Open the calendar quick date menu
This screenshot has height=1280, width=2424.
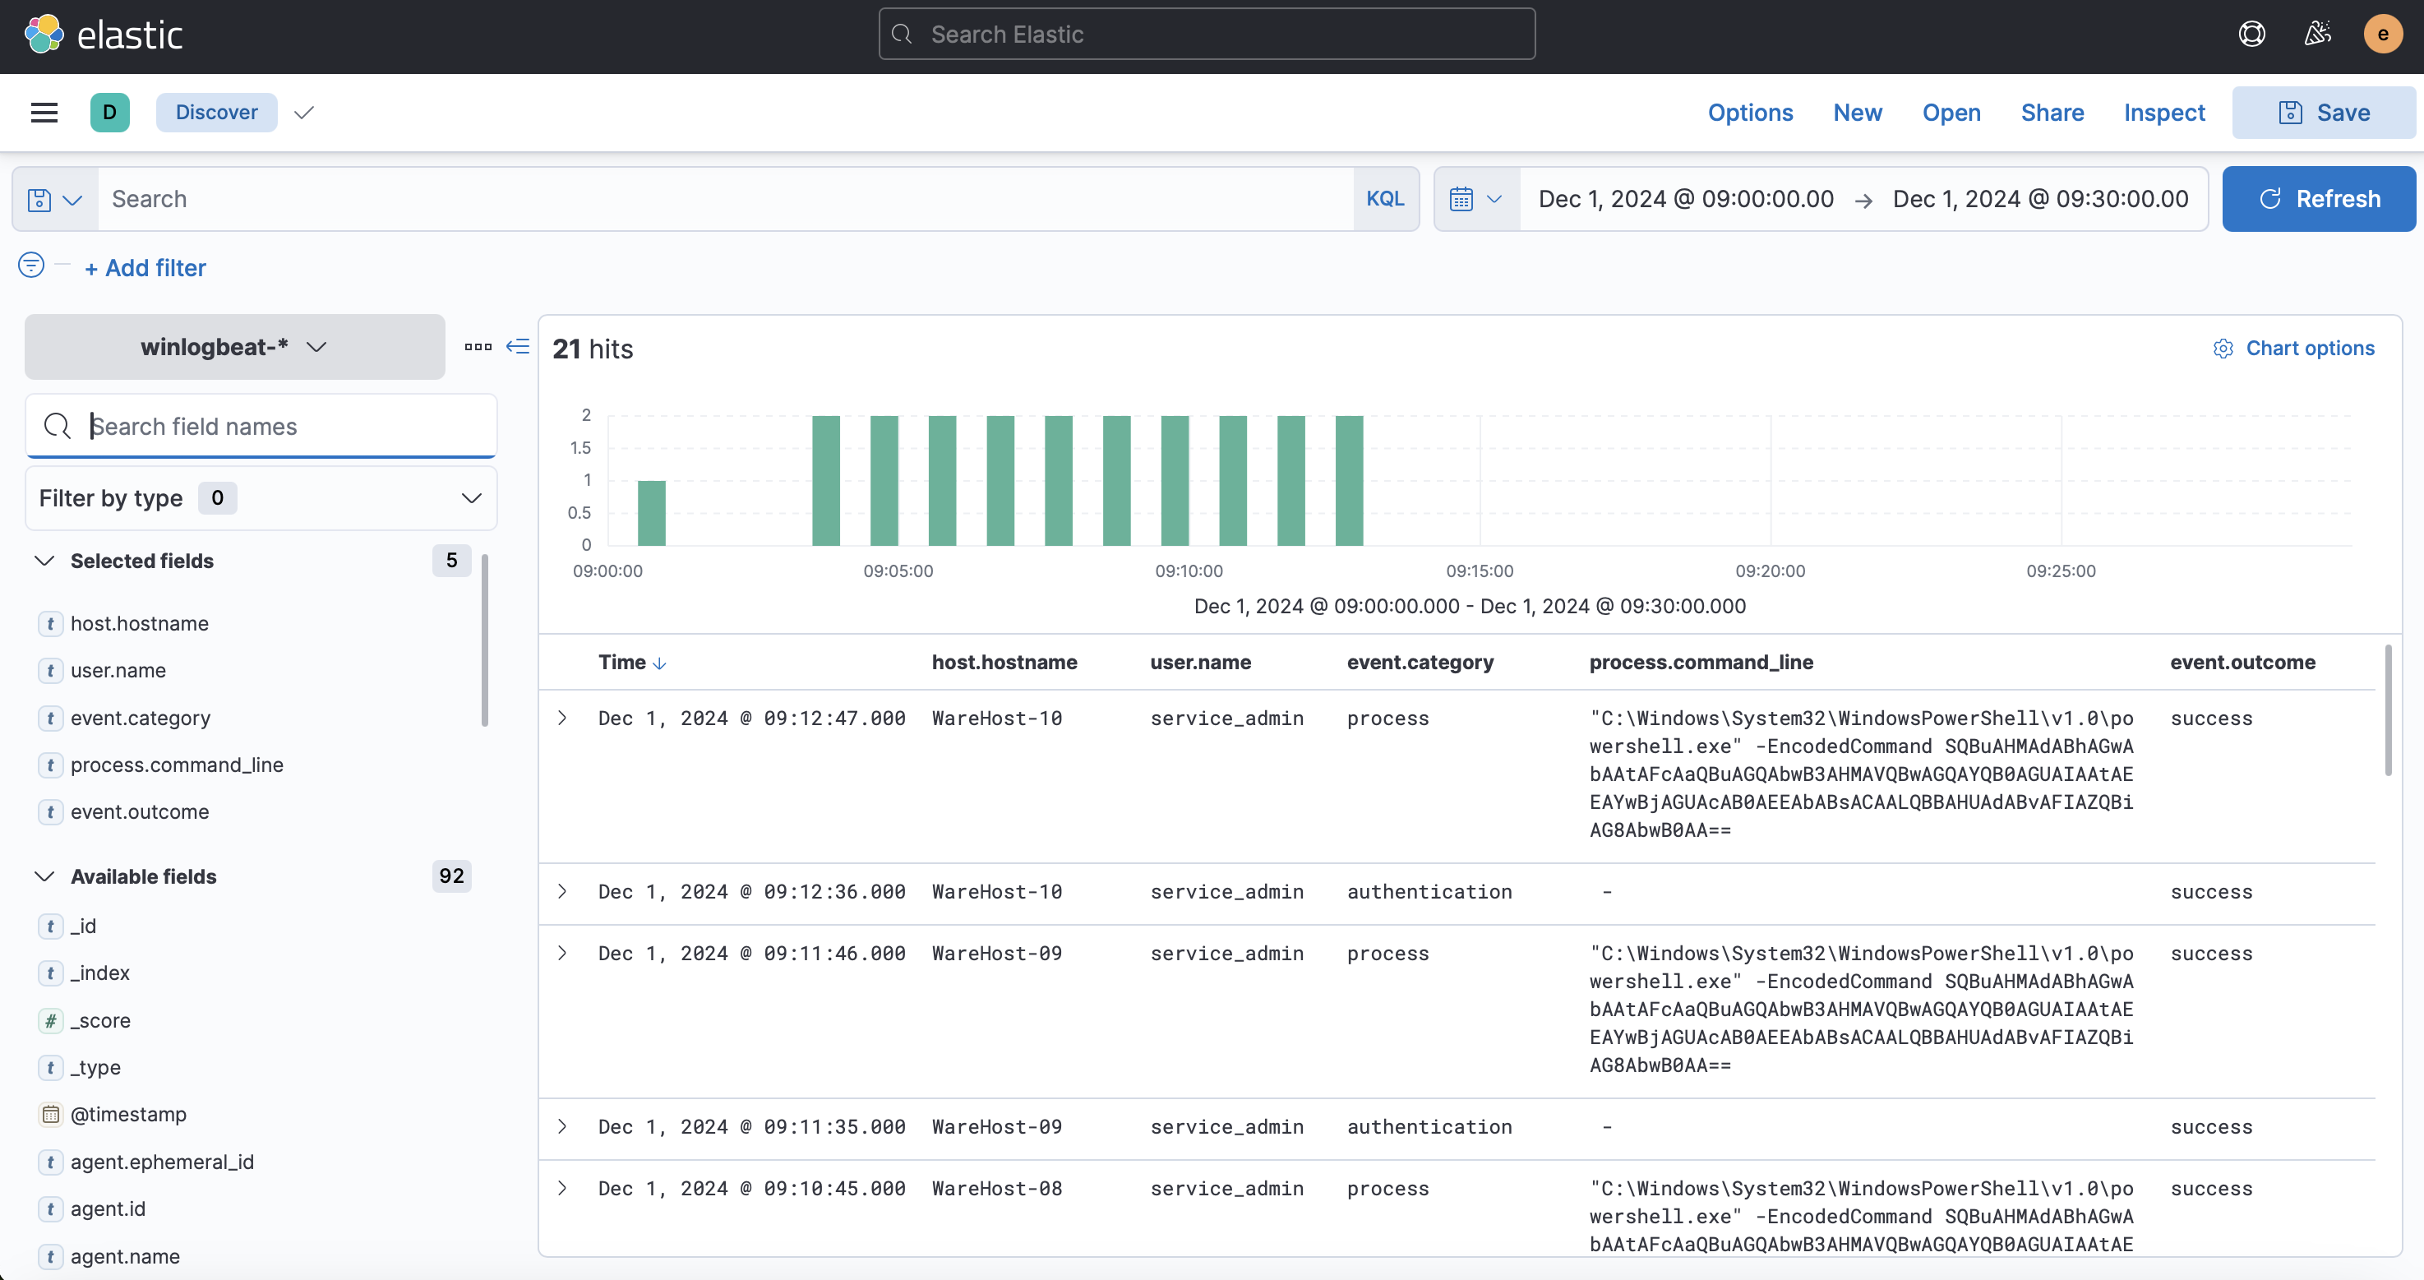click(x=1476, y=200)
